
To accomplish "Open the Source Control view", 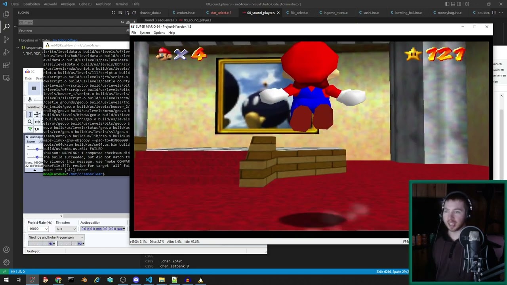I will (x=6, y=40).
